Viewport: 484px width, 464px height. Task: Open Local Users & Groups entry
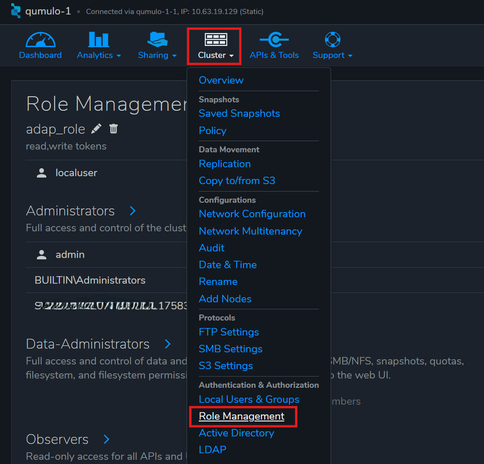click(x=249, y=400)
